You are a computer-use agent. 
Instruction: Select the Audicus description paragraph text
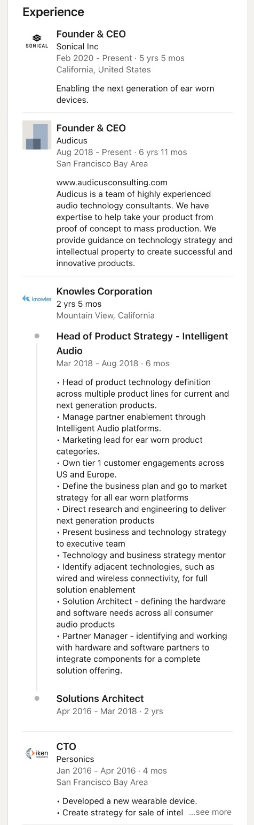click(x=145, y=229)
